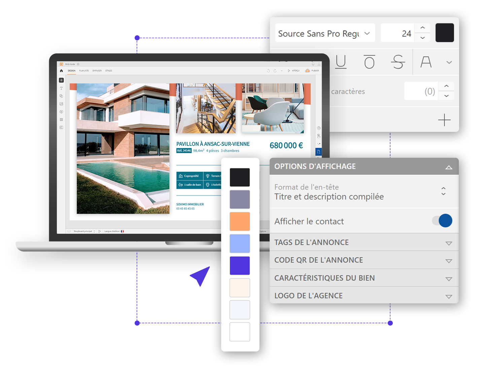Switch to the Playlists tab
Screen dimensions: 484x370
pyautogui.click(x=84, y=71)
